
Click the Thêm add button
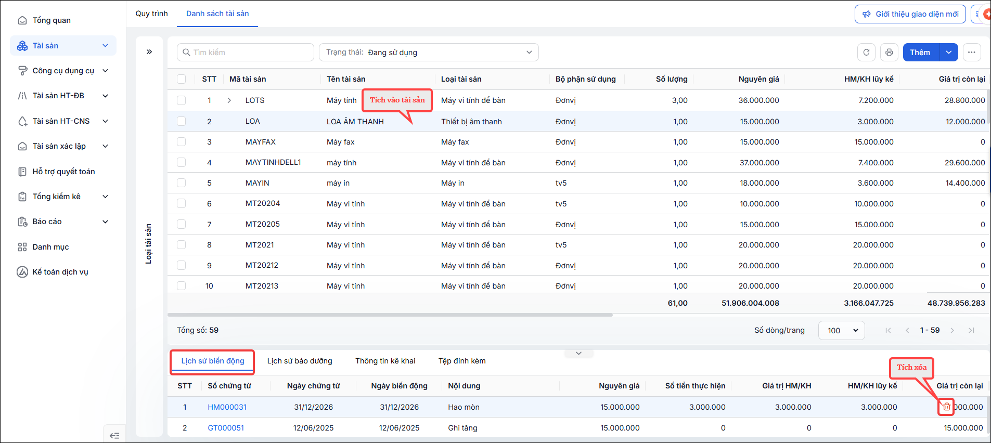[921, 53]
